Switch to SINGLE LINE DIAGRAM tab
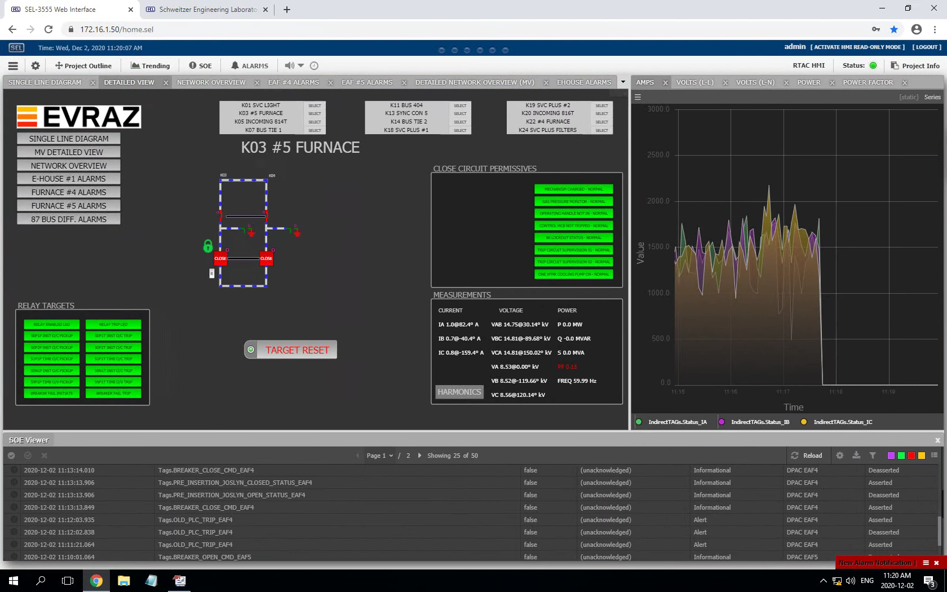The height and width of the screenshot is (592, 947). (45, 82)
